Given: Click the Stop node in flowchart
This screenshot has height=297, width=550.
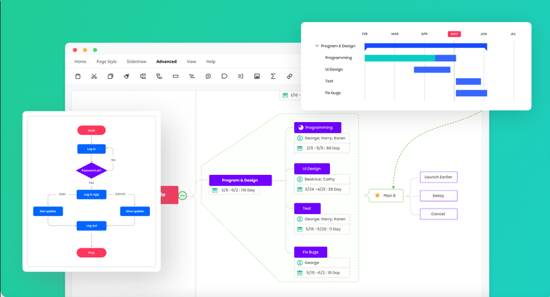Looking at the screenshot, I should point(91,252).
